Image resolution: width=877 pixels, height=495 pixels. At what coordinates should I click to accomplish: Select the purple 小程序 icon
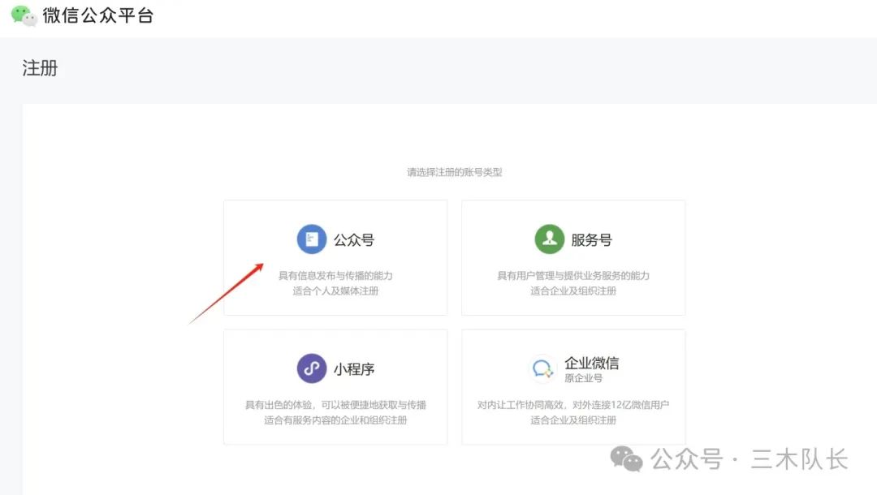311,368
